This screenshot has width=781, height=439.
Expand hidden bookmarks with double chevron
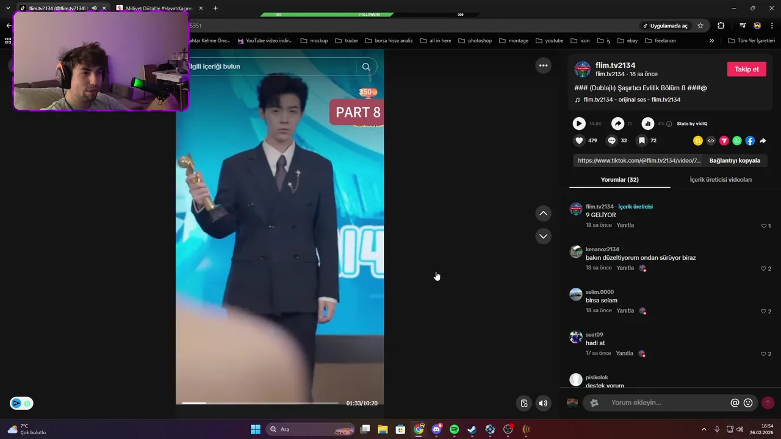tap(711, 41)
